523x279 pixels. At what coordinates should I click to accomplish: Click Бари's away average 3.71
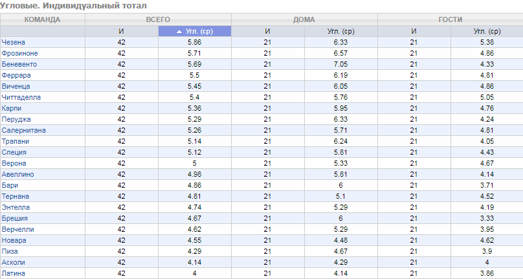click(487, 185)
